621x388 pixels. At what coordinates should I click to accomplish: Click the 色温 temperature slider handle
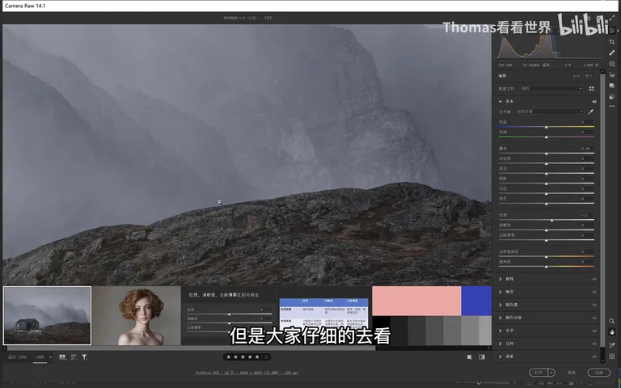[x=546, y=127]
